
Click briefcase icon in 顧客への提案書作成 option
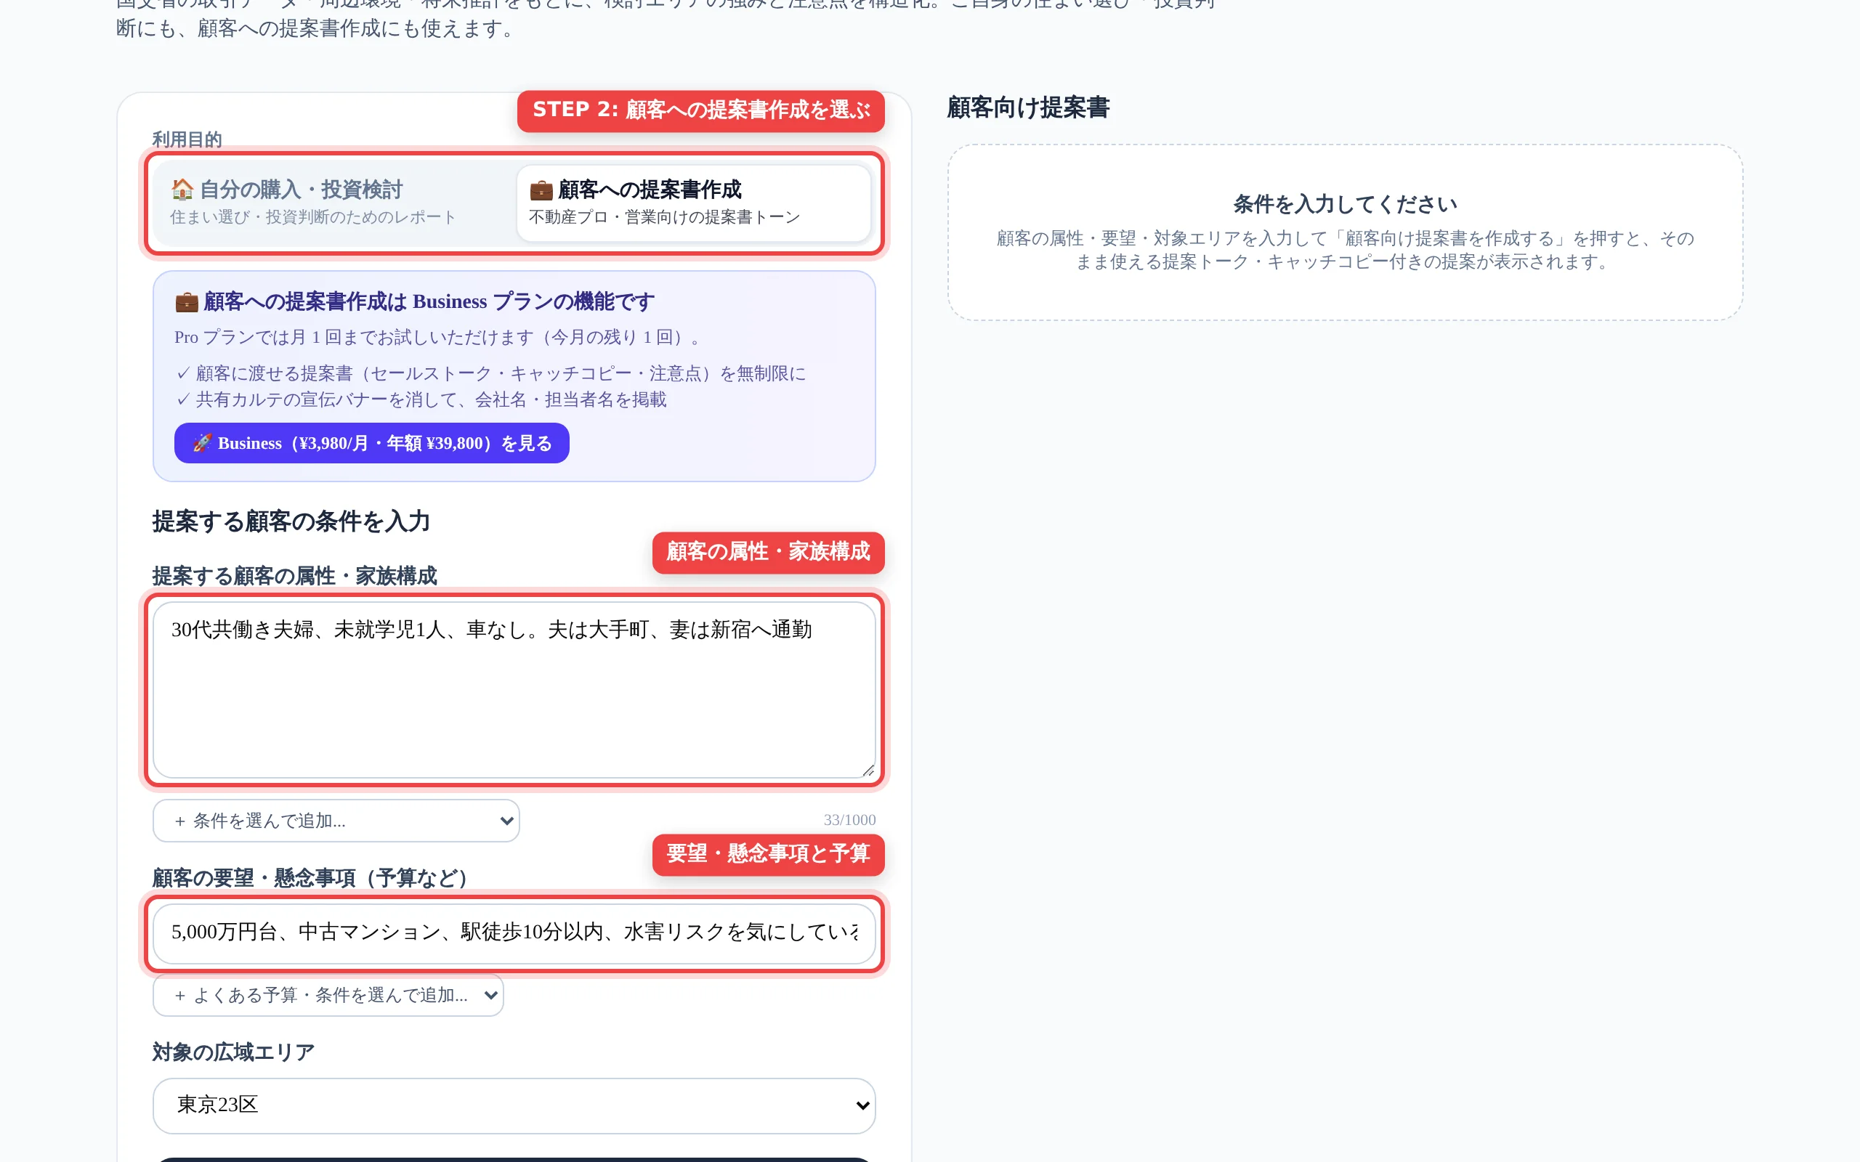coord(541,190)
